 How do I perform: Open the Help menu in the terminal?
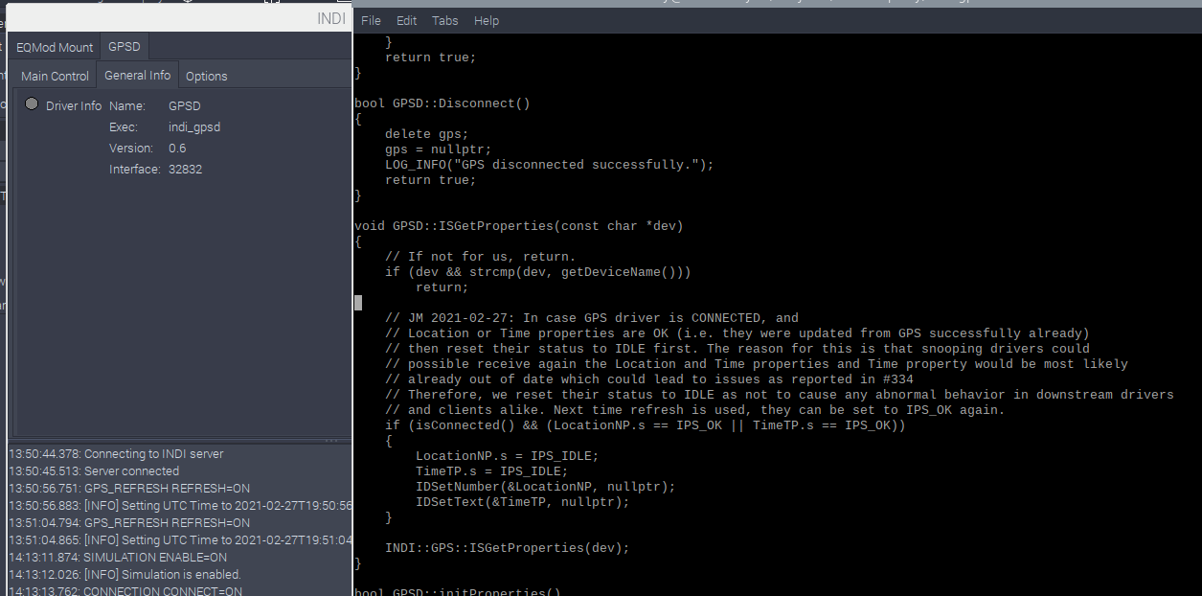coord(487,20)
